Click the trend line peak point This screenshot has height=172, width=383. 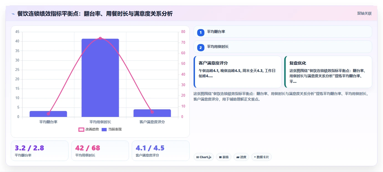pyautogui.click(x=100, y=38)
